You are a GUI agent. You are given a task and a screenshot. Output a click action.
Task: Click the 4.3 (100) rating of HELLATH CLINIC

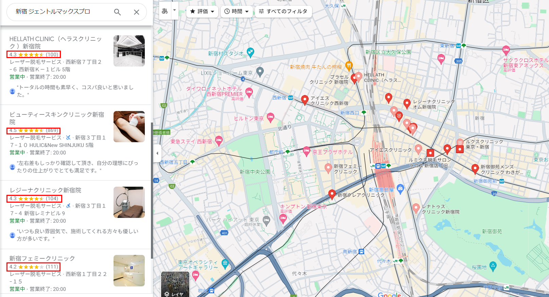(34, 54)
